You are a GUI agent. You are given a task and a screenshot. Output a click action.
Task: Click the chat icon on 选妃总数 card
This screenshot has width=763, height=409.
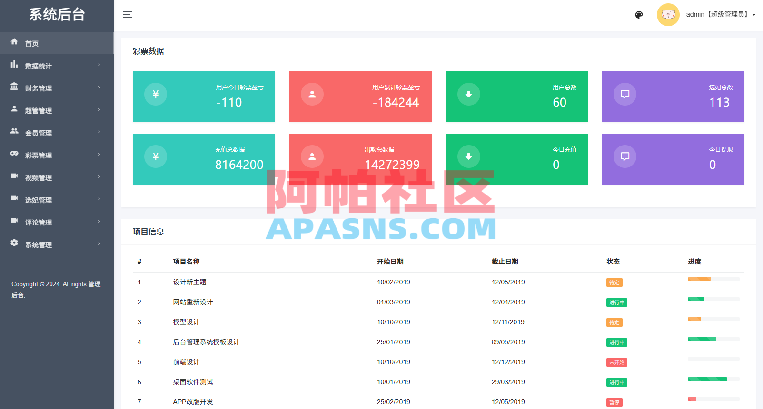pyautogui.click(x=625, y=94)
